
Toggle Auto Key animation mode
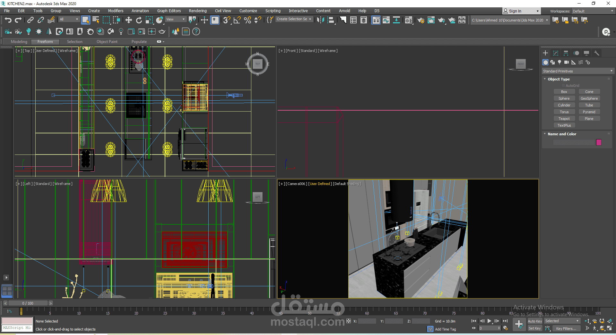point(534,321)
